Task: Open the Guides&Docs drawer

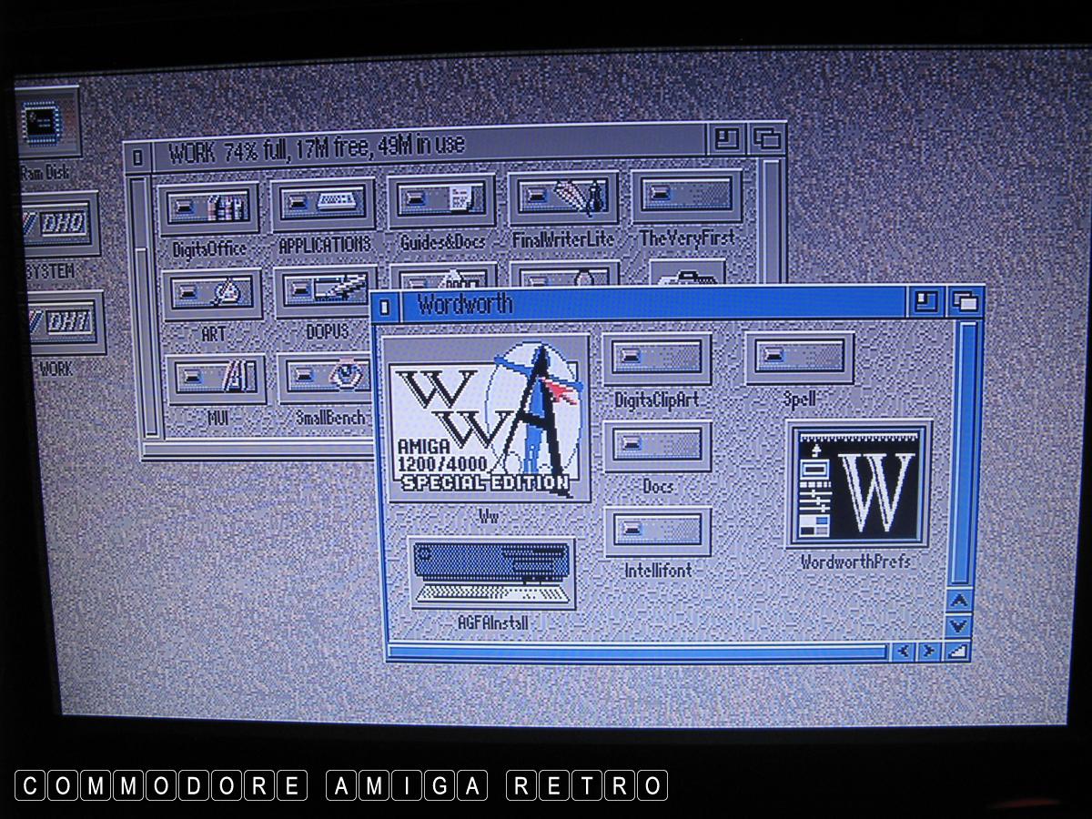Action: tap(442, 201)
